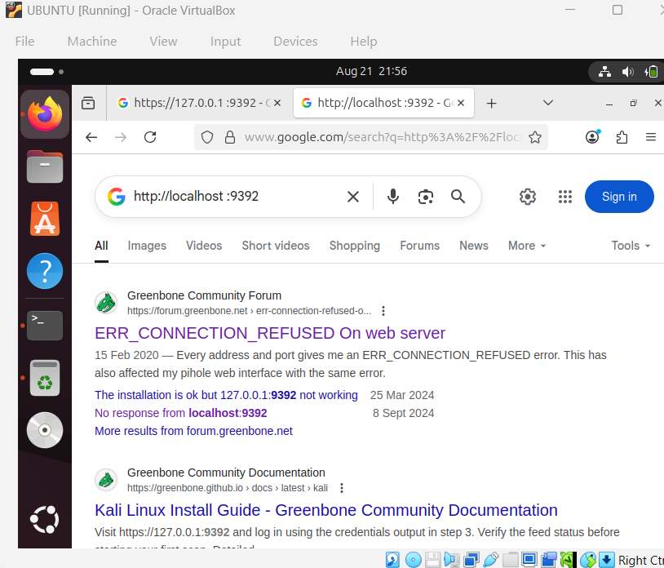The width and height of the screenshot is (664, 568).
Task: Open Google quick settings gear
Action: (528, 197)
